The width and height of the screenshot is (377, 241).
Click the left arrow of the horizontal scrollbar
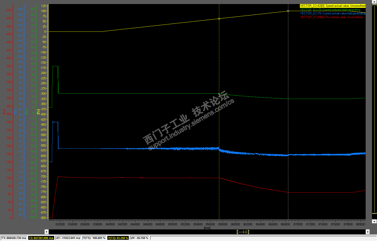tap(47, 232)
